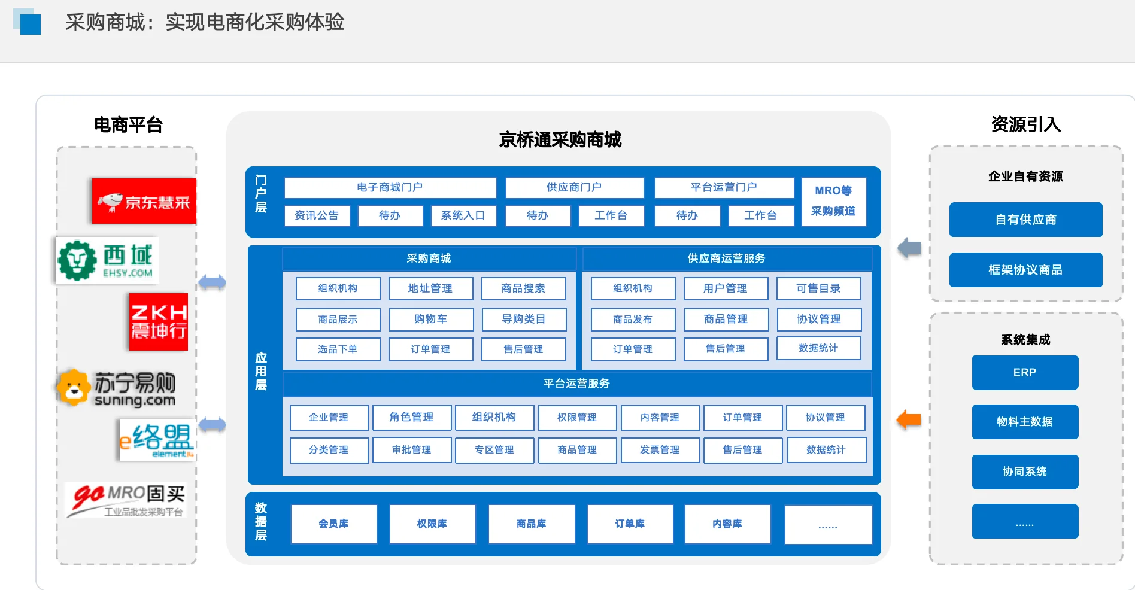The image size is (1135, 590).
Task: Select the 订单库 block in 数据层
Action: point(630,524)
